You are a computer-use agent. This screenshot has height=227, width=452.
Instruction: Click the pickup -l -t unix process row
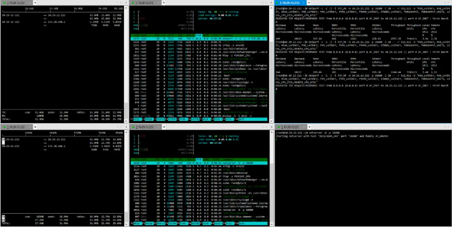coord(199,115)
